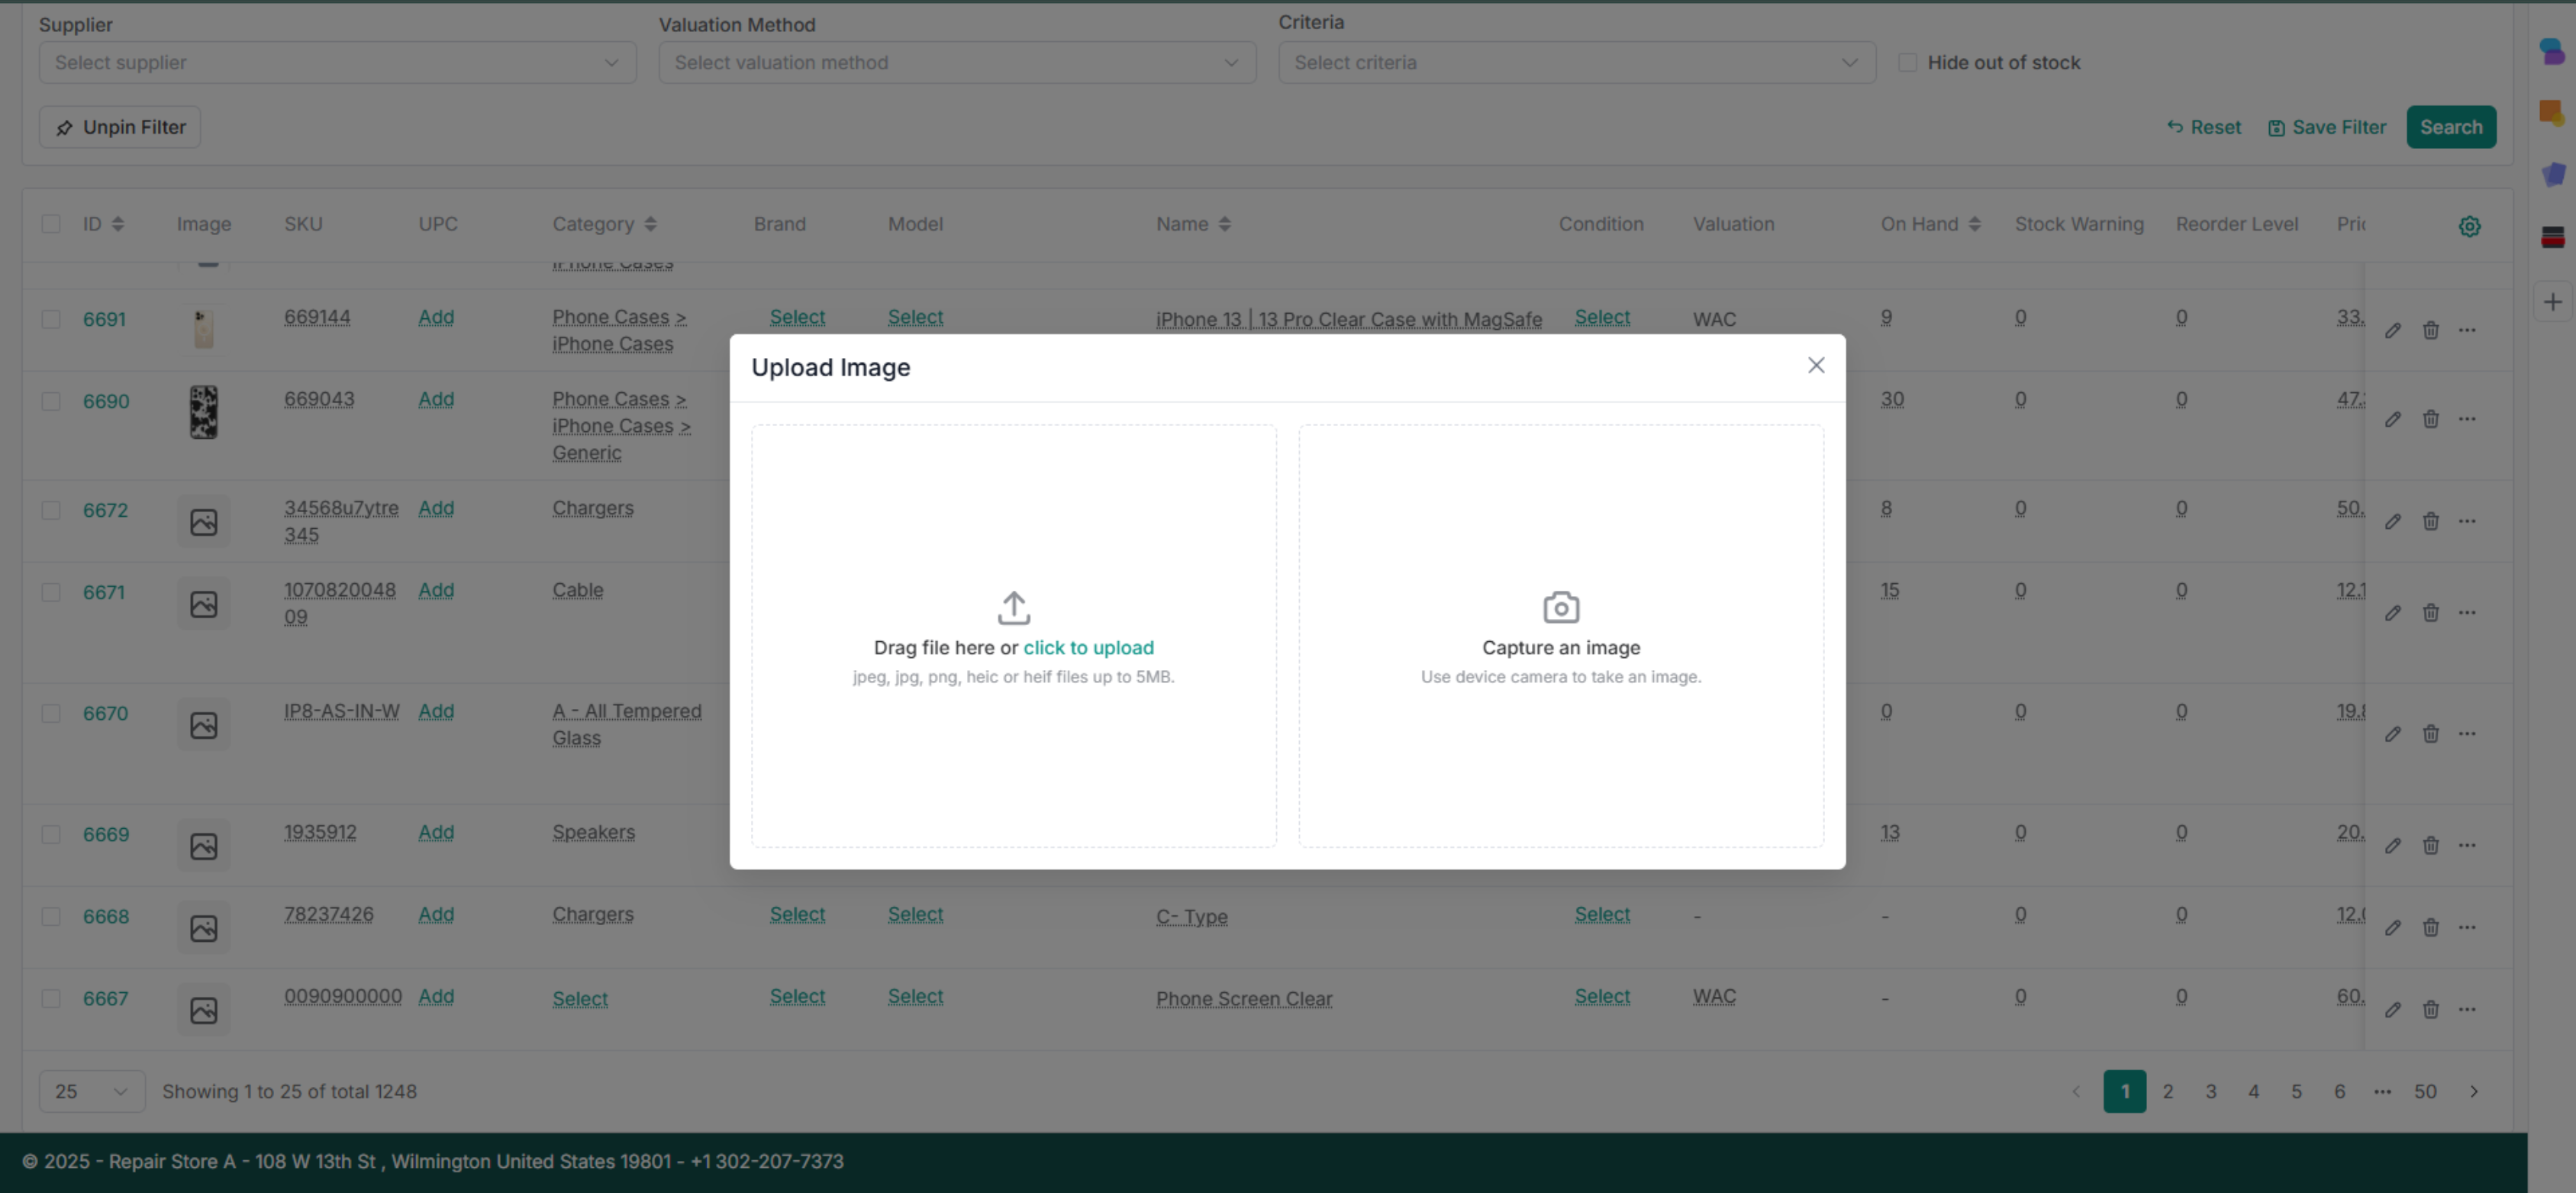This screenshot has height=1193, width=2576.
Task: Open rows-per-page dropdown showing 25
Action: 92,1092
